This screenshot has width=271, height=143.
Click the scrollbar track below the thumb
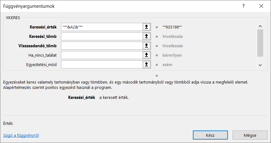[260, 59]
